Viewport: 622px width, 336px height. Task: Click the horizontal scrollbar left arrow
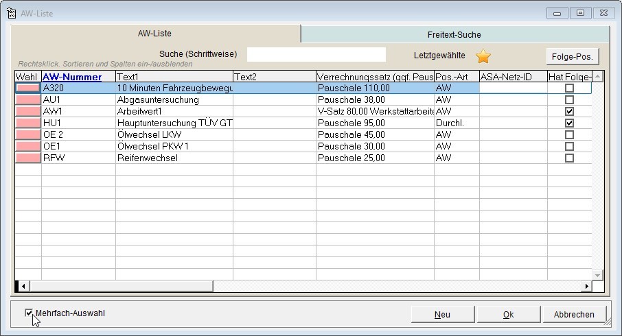23,286
